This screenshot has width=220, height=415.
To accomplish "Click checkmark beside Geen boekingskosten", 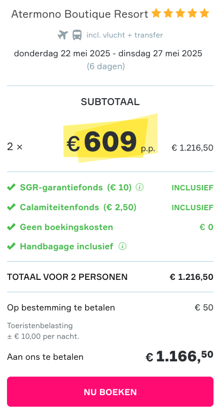I will (11, 227).
